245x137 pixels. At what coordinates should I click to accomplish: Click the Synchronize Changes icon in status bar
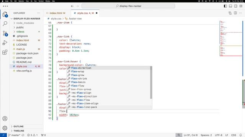tap(23, 135)
